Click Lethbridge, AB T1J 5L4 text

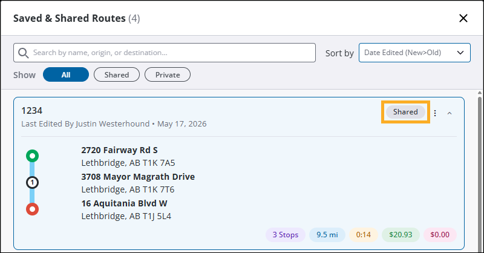click(x=126, y=216)
